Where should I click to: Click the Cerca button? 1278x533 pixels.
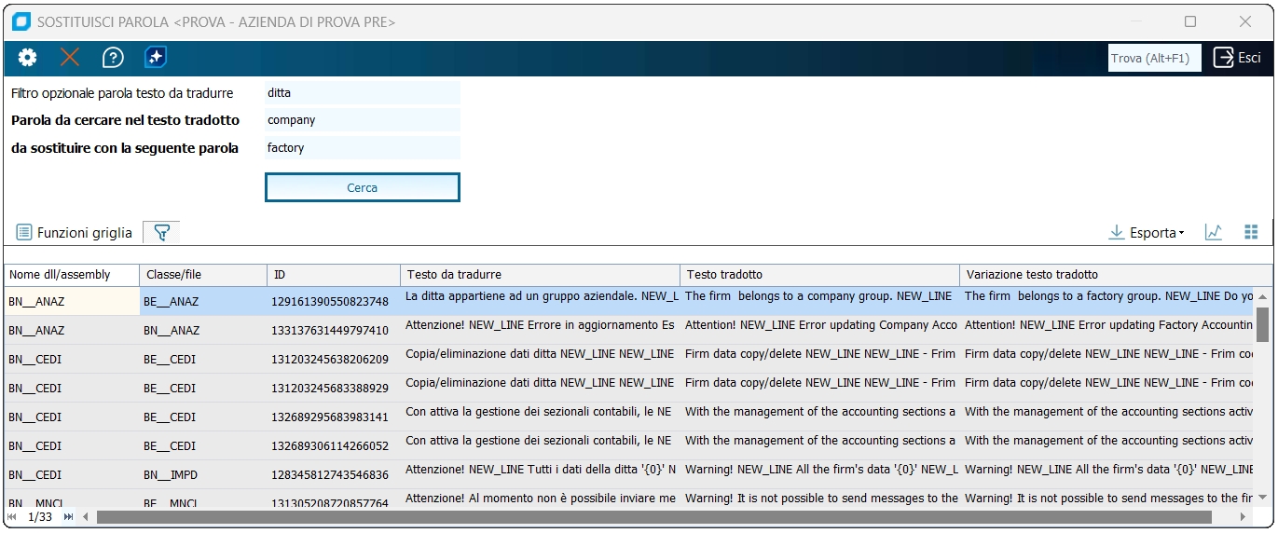[362, 187]
